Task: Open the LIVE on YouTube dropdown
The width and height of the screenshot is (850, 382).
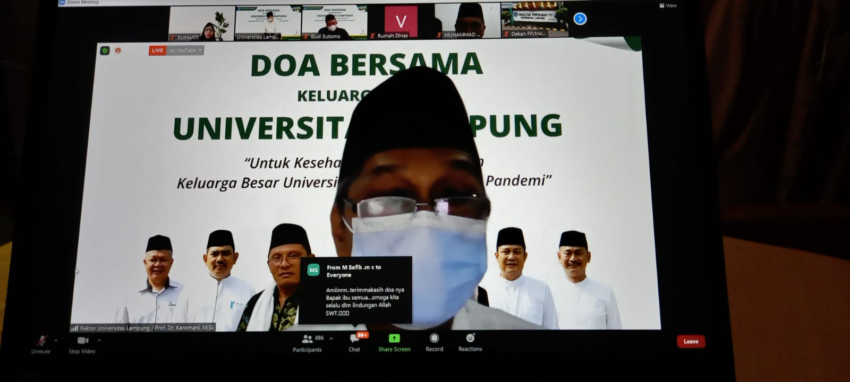Action: coord(176,50)
